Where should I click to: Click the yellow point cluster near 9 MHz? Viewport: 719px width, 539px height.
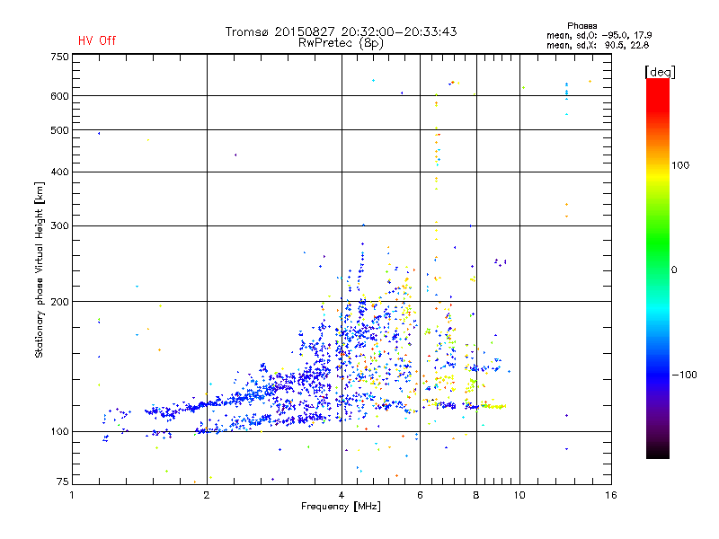point(493,406)
